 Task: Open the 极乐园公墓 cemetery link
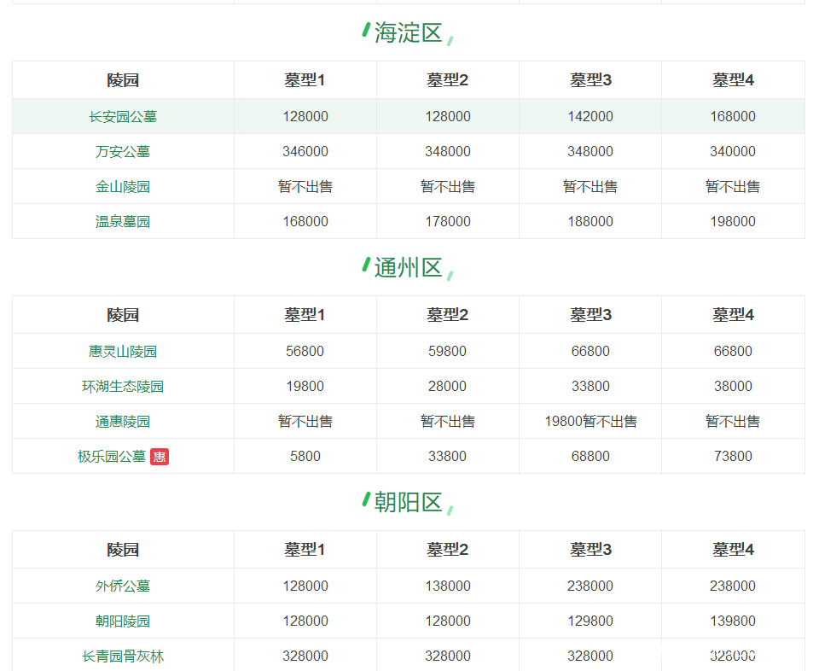point(112,456)
